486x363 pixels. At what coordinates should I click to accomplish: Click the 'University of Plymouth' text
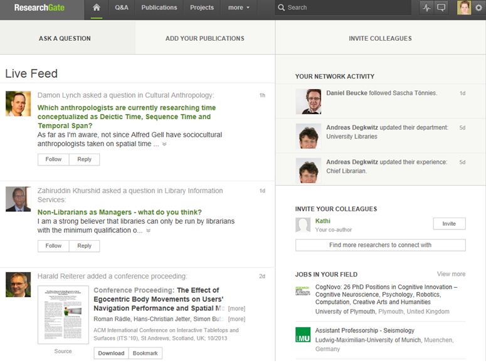pyautogui.click(x=345, y=312)
